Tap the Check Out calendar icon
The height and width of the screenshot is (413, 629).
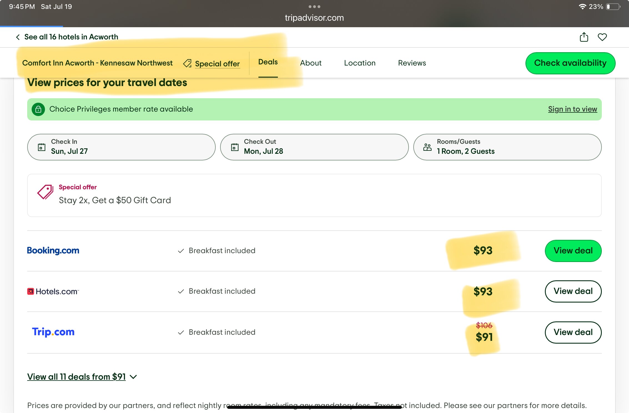[235, 147]
